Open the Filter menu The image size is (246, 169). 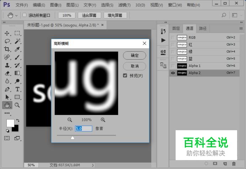[124, 5]
